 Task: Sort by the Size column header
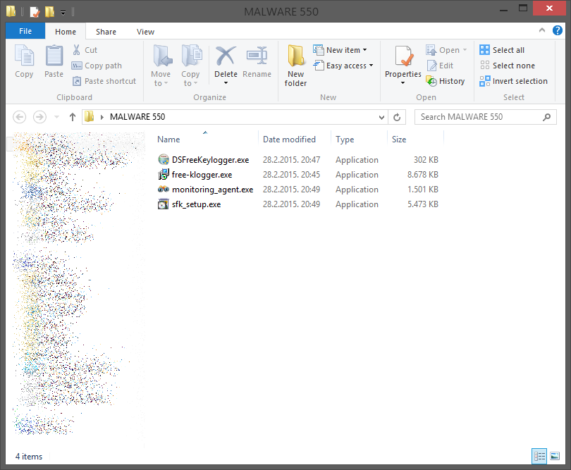pyautogui.click(x=399, y=140)
